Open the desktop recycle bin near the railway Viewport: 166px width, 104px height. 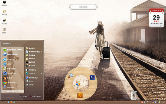tap(134, 95)
